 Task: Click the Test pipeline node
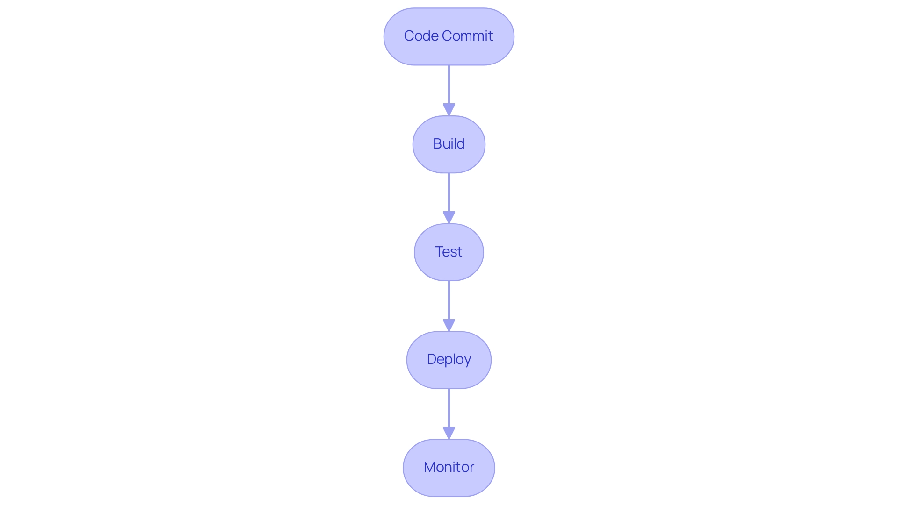click(449, 251)
